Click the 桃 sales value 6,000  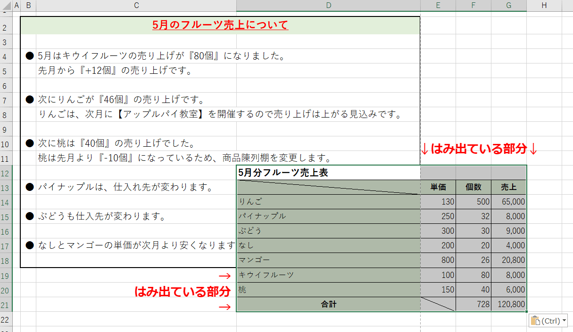point(509,290)
